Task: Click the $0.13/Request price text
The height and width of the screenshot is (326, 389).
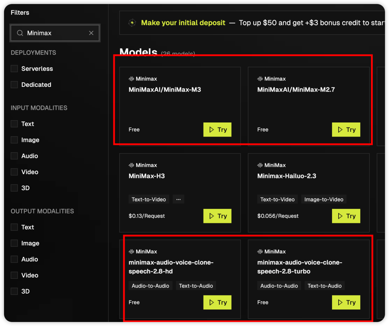Action: 147,216
